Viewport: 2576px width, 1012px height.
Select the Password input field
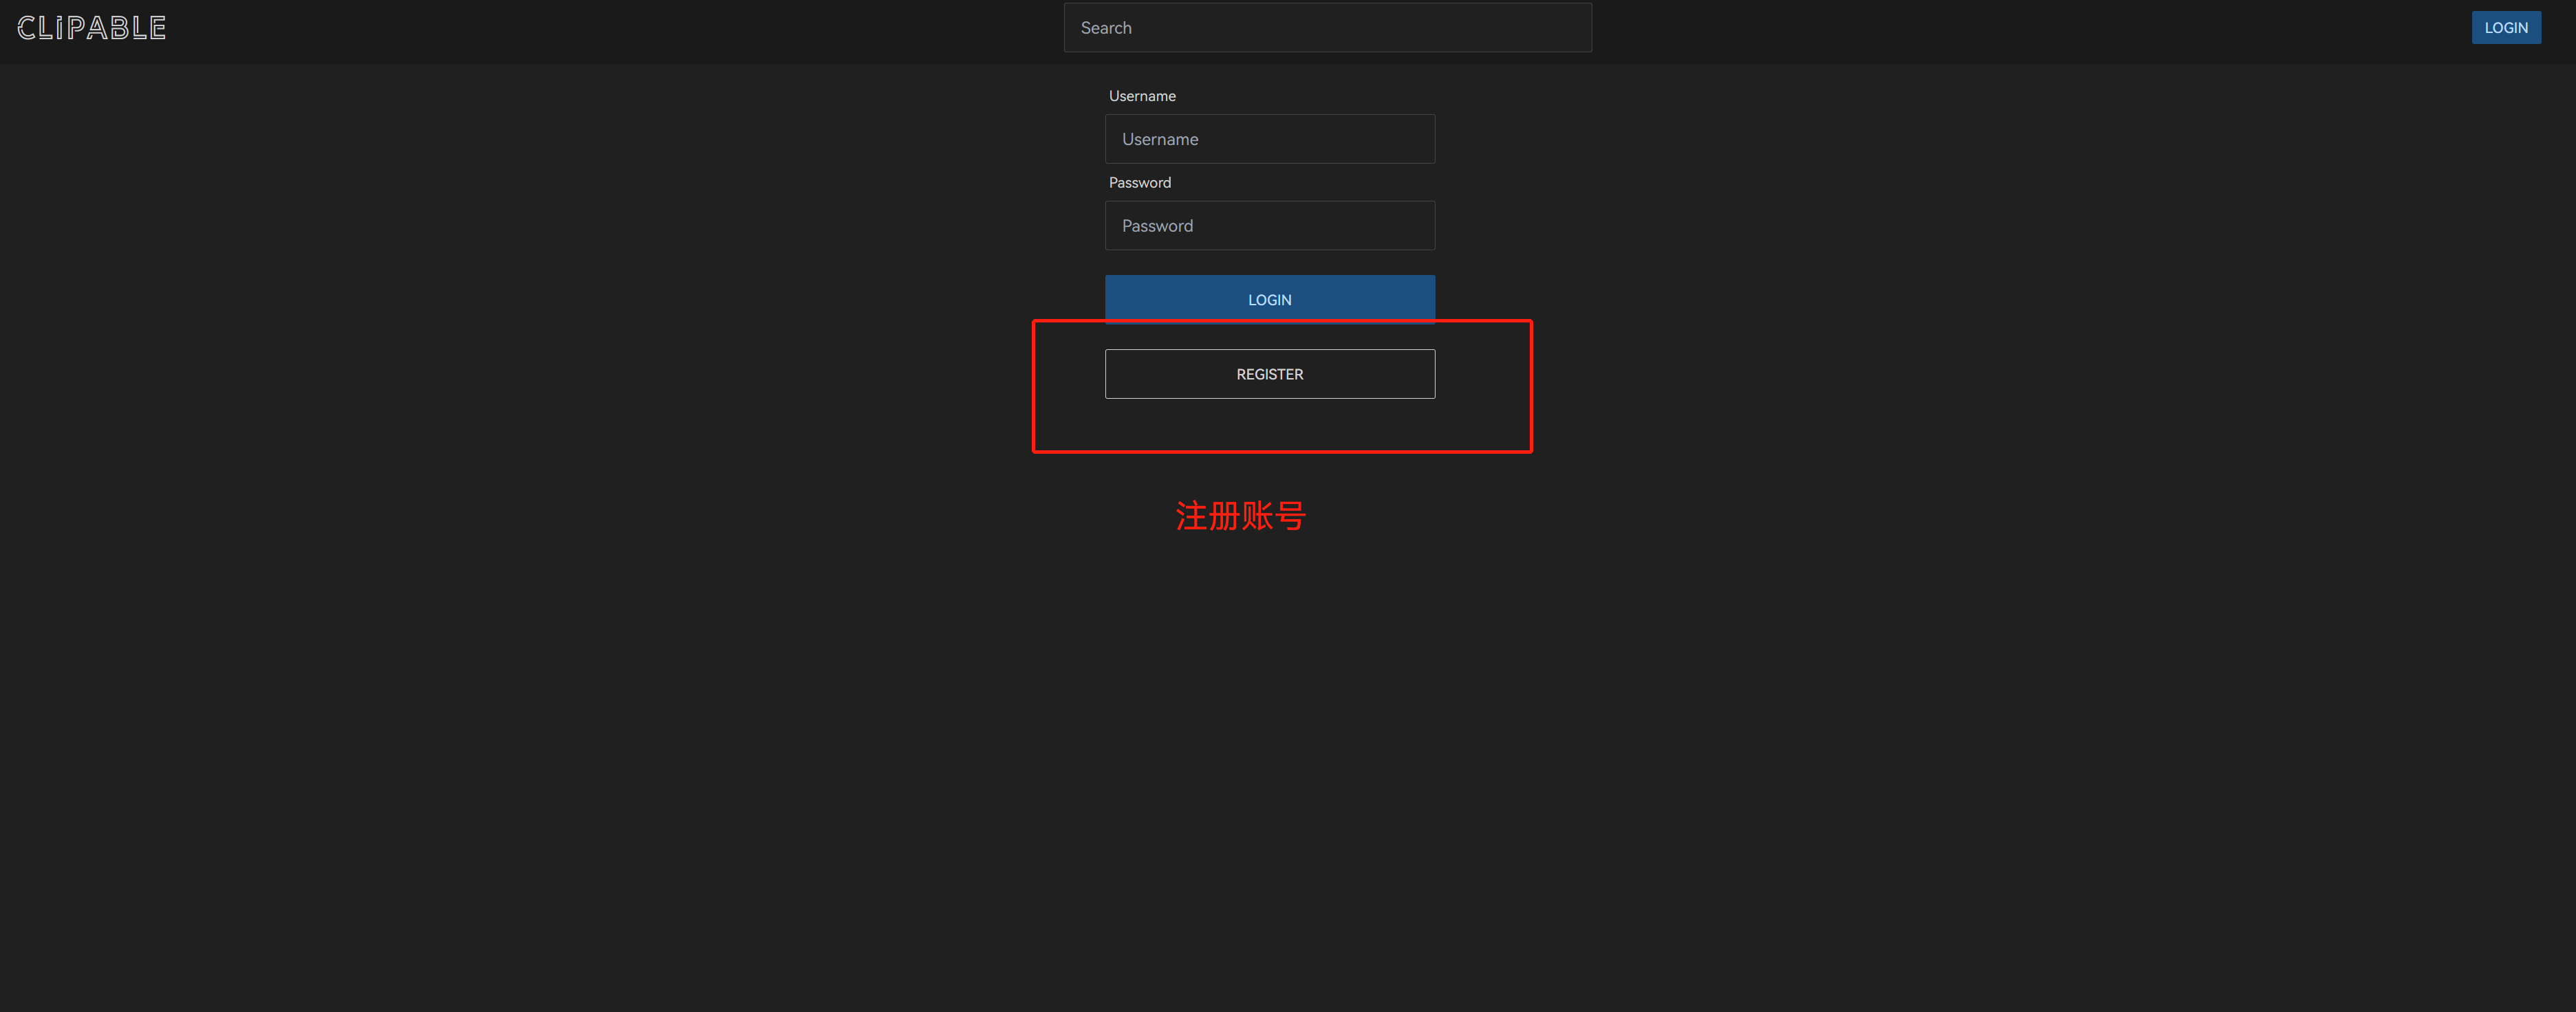(1269, 225)
